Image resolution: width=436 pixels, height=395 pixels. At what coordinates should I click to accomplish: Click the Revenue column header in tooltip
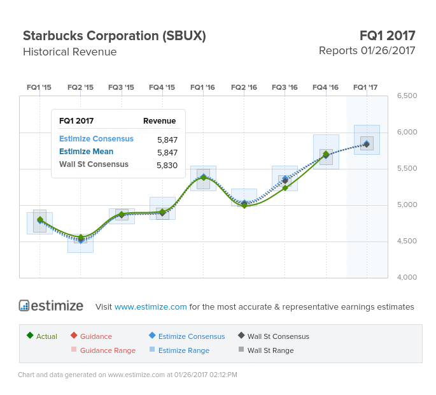coord(159,121)
